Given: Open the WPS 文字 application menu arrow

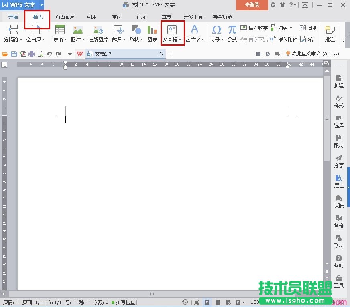Looking at the screenshot, I should 41,5.
